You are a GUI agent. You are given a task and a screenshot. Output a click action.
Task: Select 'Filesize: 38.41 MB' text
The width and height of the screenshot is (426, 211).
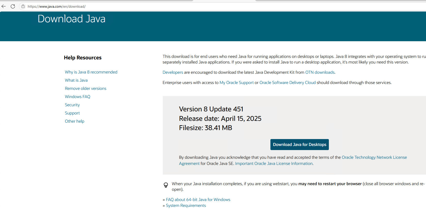[x=206, y=128]
